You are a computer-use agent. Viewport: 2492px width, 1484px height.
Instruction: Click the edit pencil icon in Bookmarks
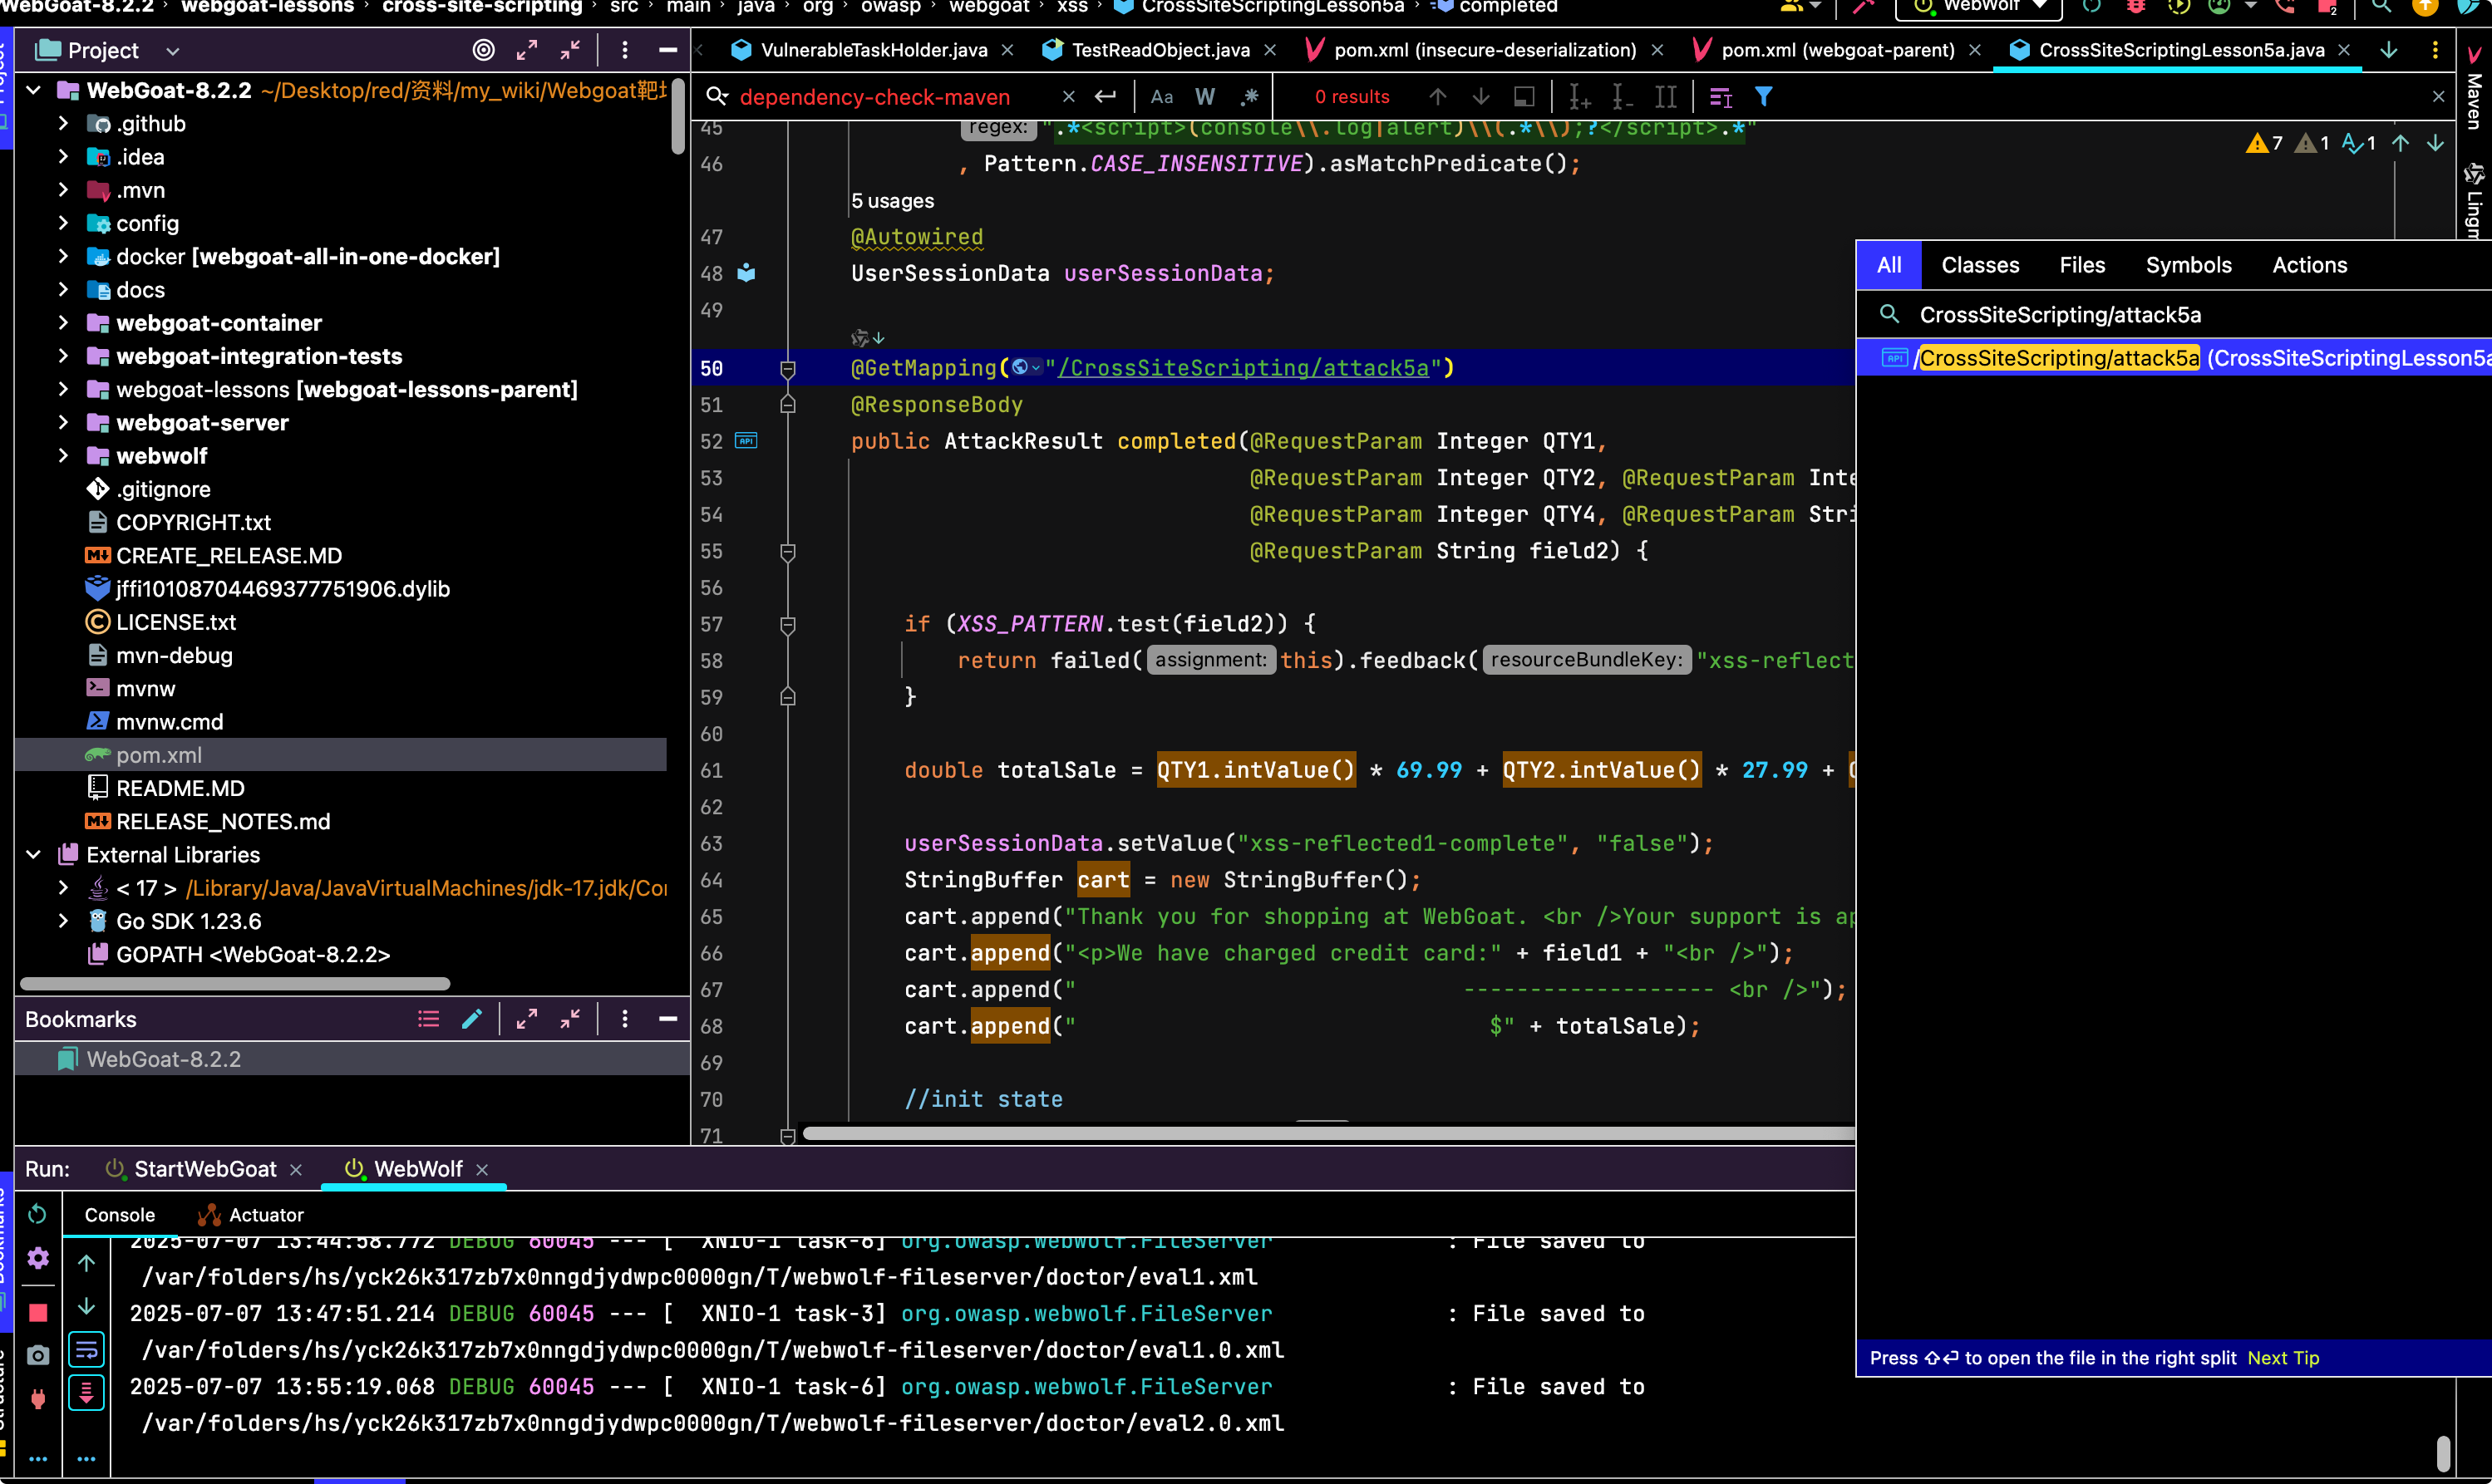(472, 1019)
